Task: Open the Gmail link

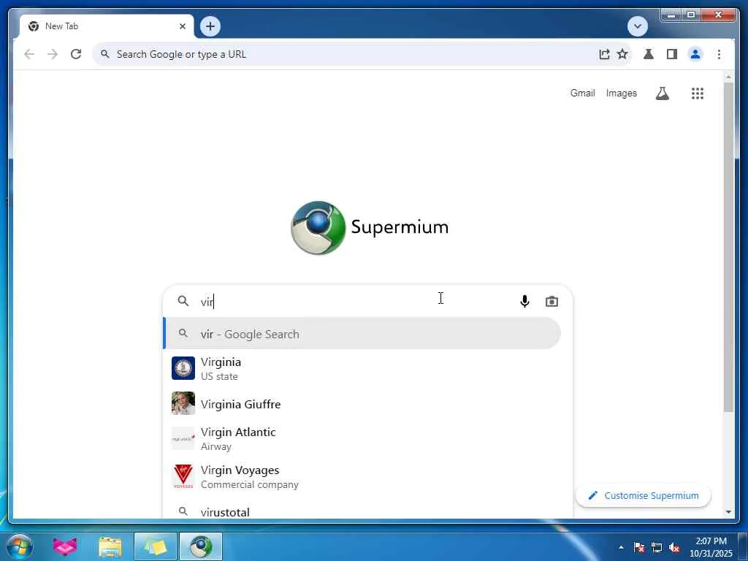Action: [582, 93]
